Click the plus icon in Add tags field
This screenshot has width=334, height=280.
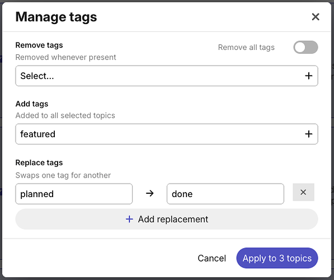coord(309,134)
